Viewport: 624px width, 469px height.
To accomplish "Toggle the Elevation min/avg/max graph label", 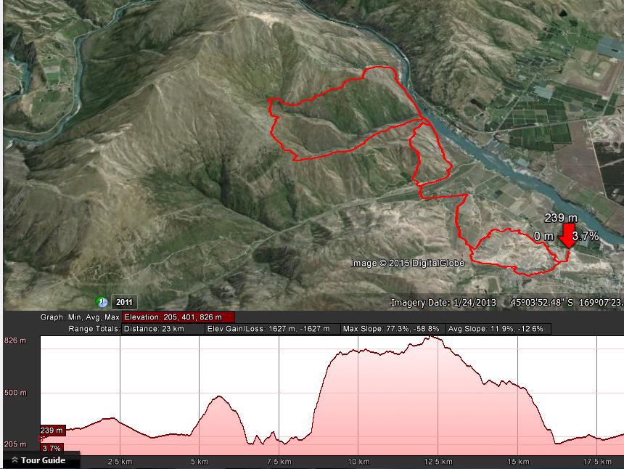I will coord(178,317).
